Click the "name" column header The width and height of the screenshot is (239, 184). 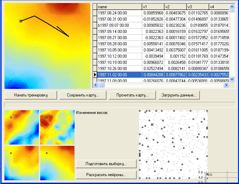[x=119, y=7]
